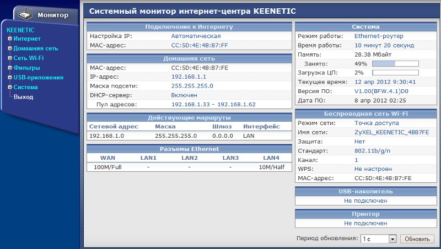Click memory value 28.38 Мбайт
Image resolution: width=441 pixels, height=249 pixels.
coord(373,55)
